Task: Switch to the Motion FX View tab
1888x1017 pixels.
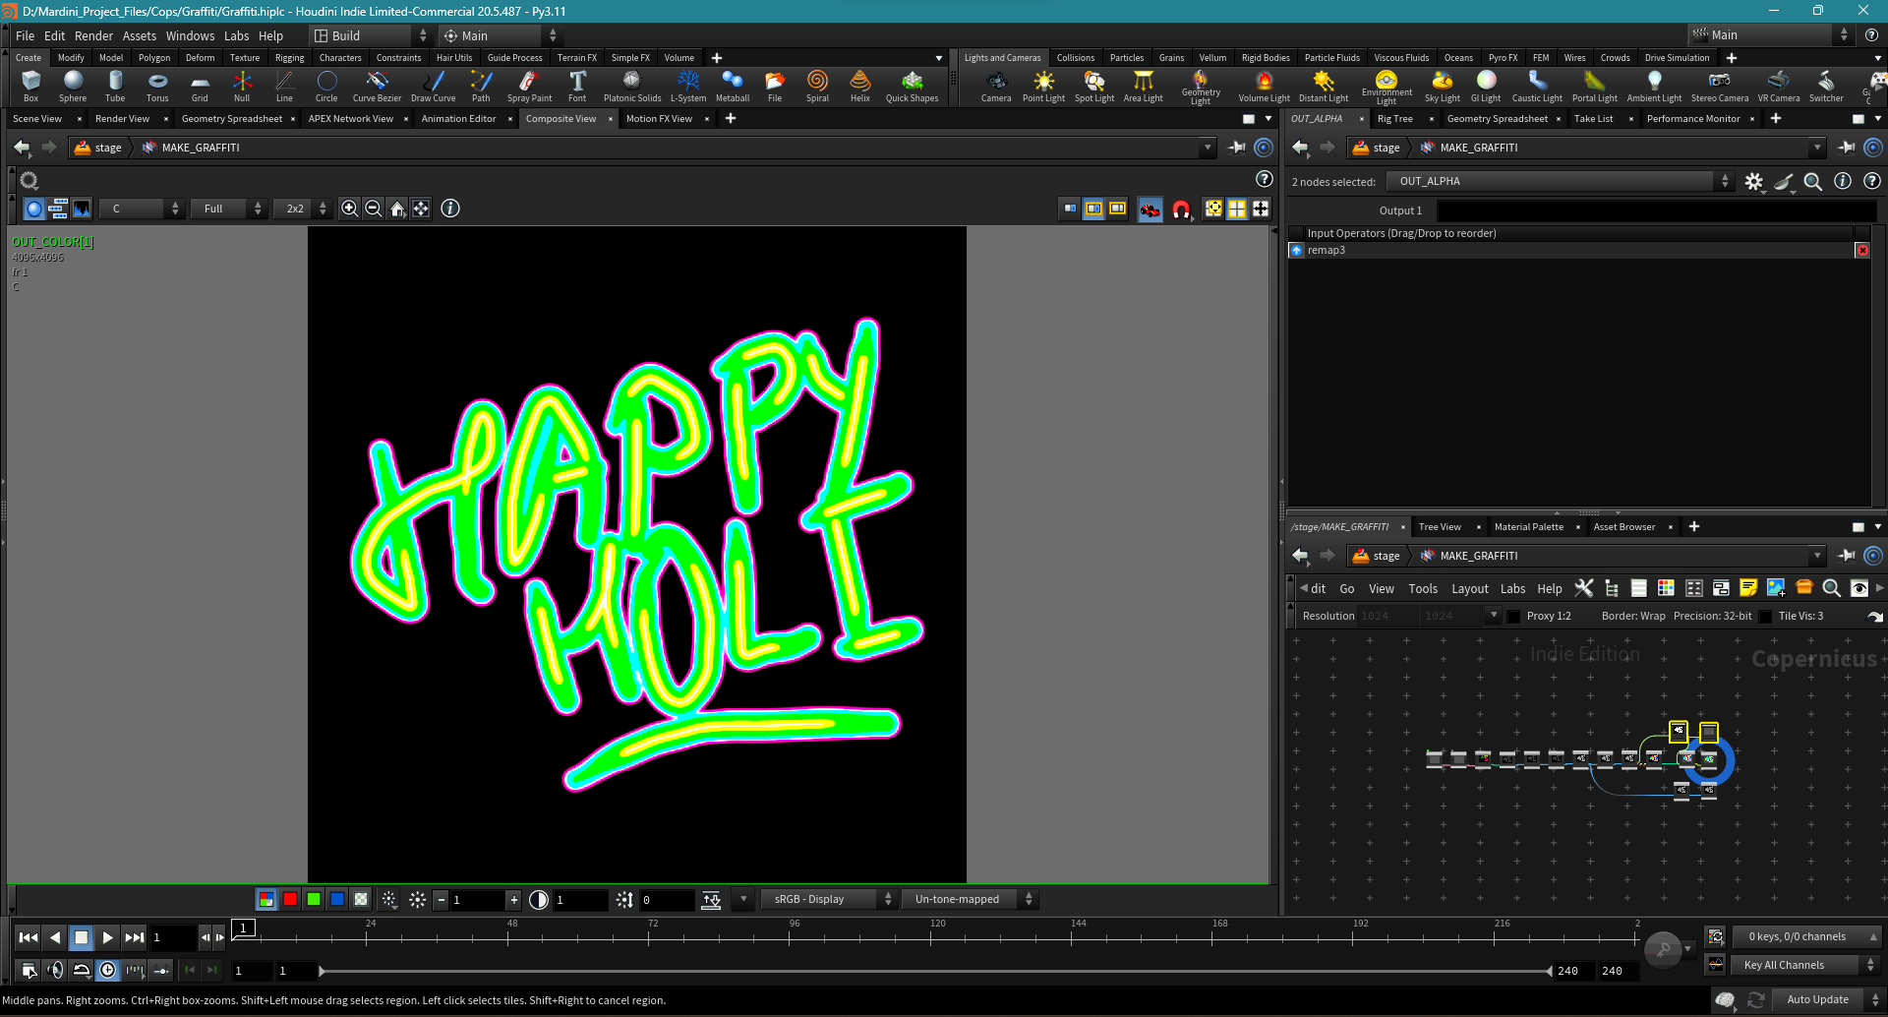Action: (x=659, y=119)
